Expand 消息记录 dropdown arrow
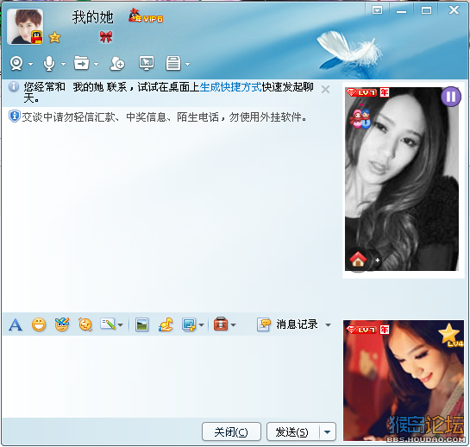 [329, 325]
